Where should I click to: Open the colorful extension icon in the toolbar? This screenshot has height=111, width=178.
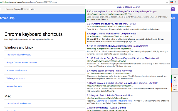pos(172,2)
